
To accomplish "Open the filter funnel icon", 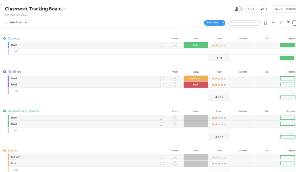I will coord(288,23).
